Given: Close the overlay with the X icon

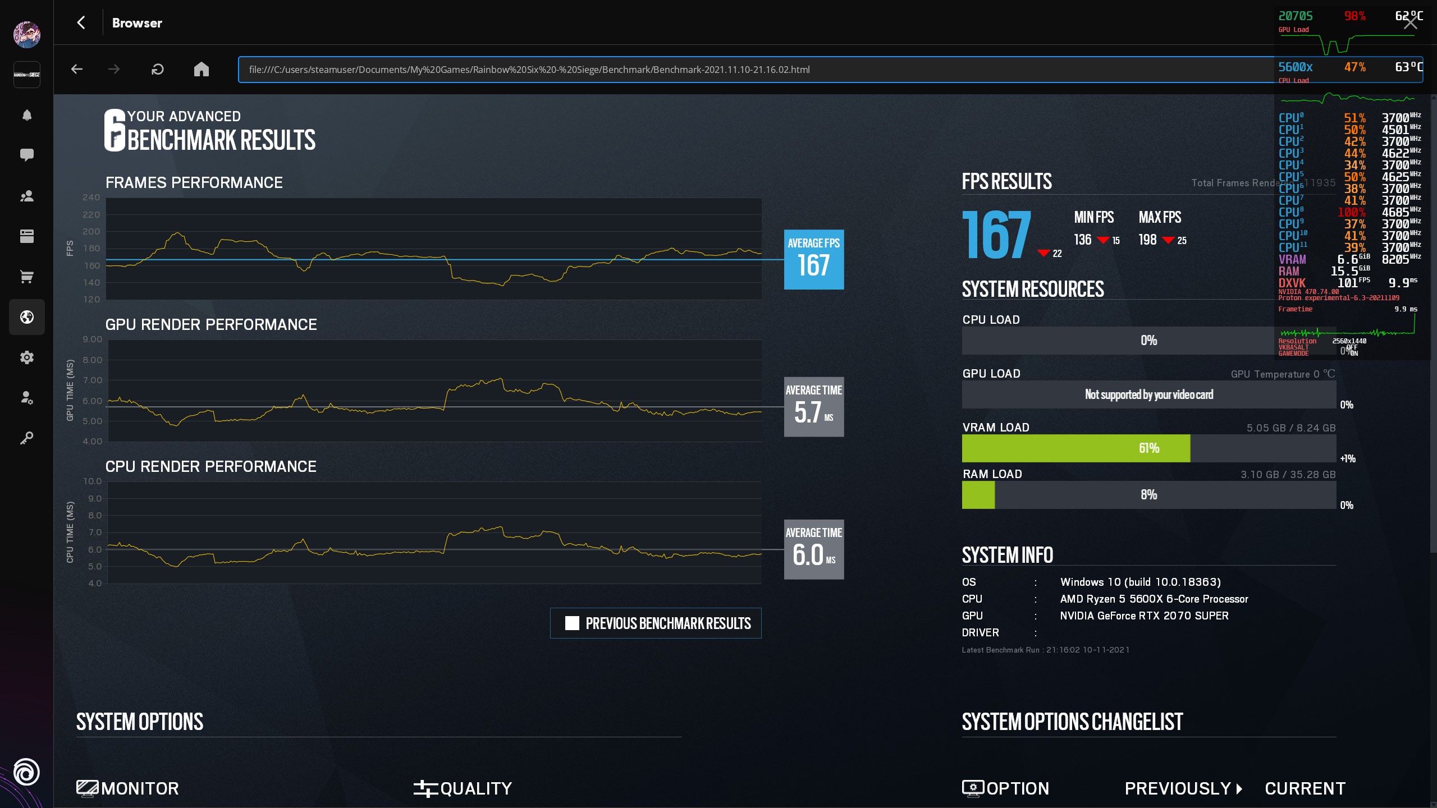Looking at the screenshot, I should tap(1410, 22).
